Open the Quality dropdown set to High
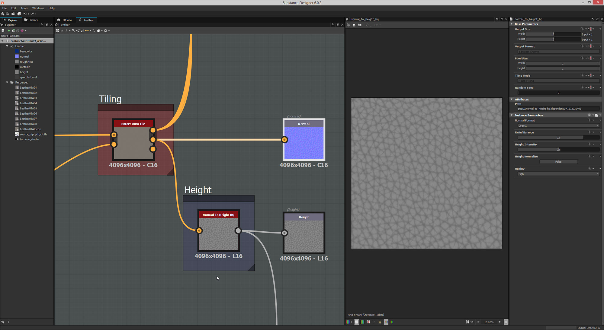The width and height of the screenshot is (604, 330). 558,174
